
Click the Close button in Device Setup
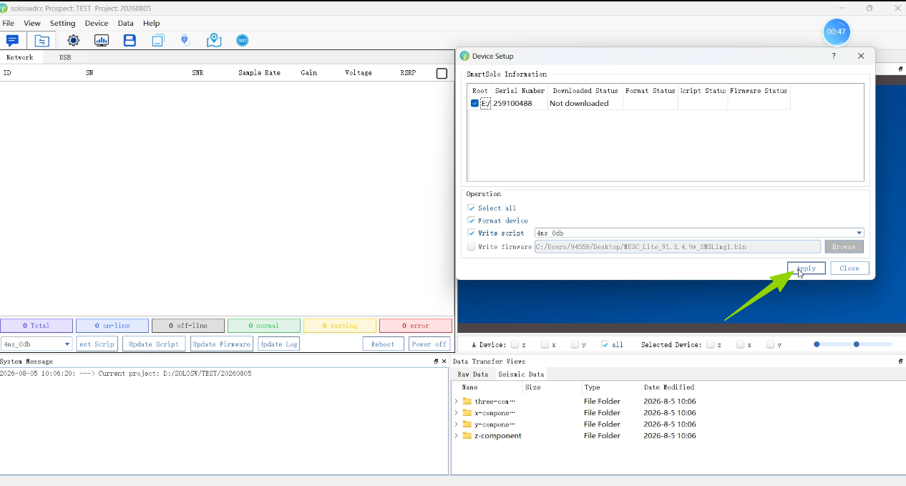849,268
